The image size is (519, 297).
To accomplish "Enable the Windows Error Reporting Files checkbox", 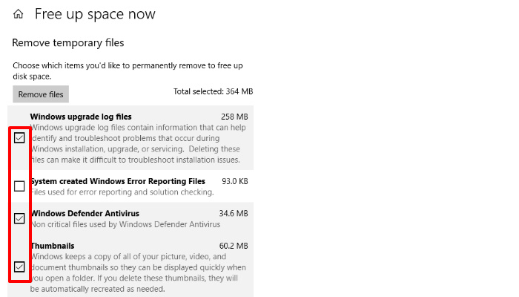I will 19,186.
